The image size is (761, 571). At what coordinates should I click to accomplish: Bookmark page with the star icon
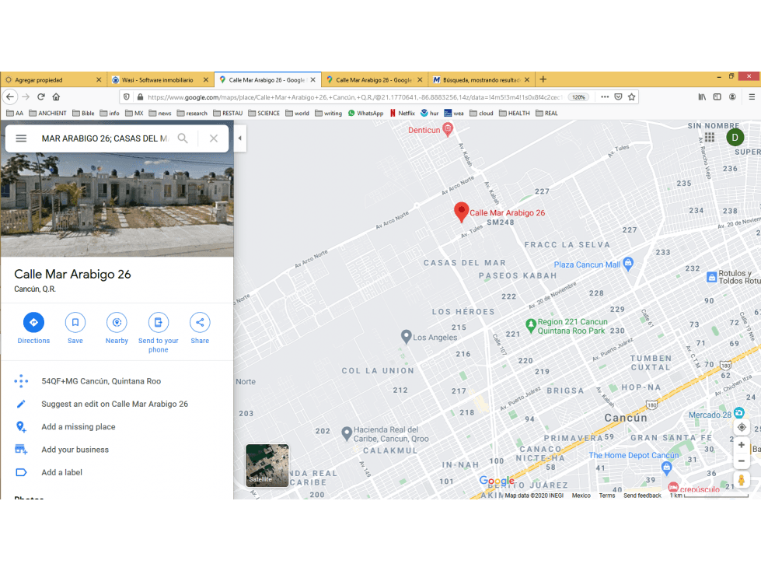(x=631, y=96)
